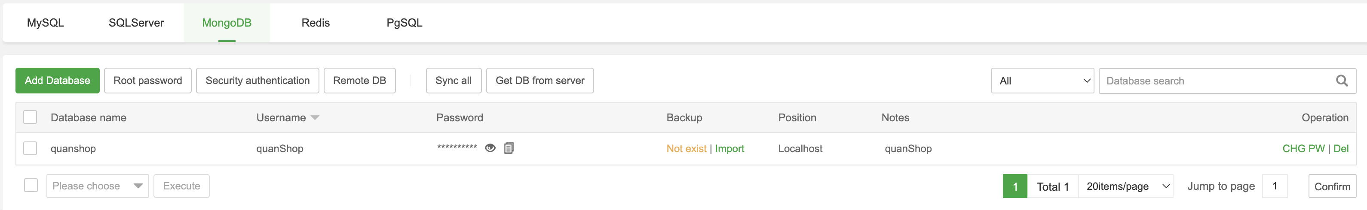Expand the Please choose batch dropdown

(x=98, y=186)
